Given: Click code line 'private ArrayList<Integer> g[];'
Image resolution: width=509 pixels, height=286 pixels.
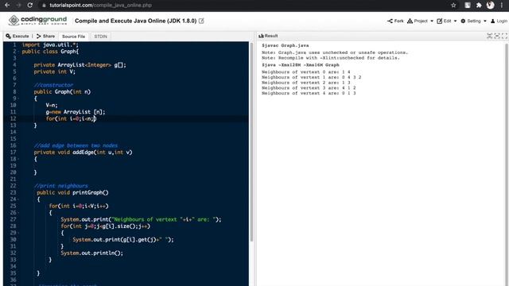Looking at the screenshot, I should click(x=80, y=65).
